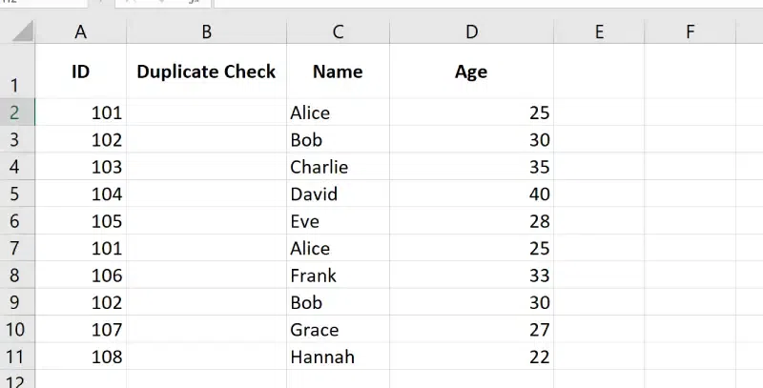Image resolution: width=763 pixels, height=388 pixels.
Task: Select column F header
Action: click(x=690, y=31)
